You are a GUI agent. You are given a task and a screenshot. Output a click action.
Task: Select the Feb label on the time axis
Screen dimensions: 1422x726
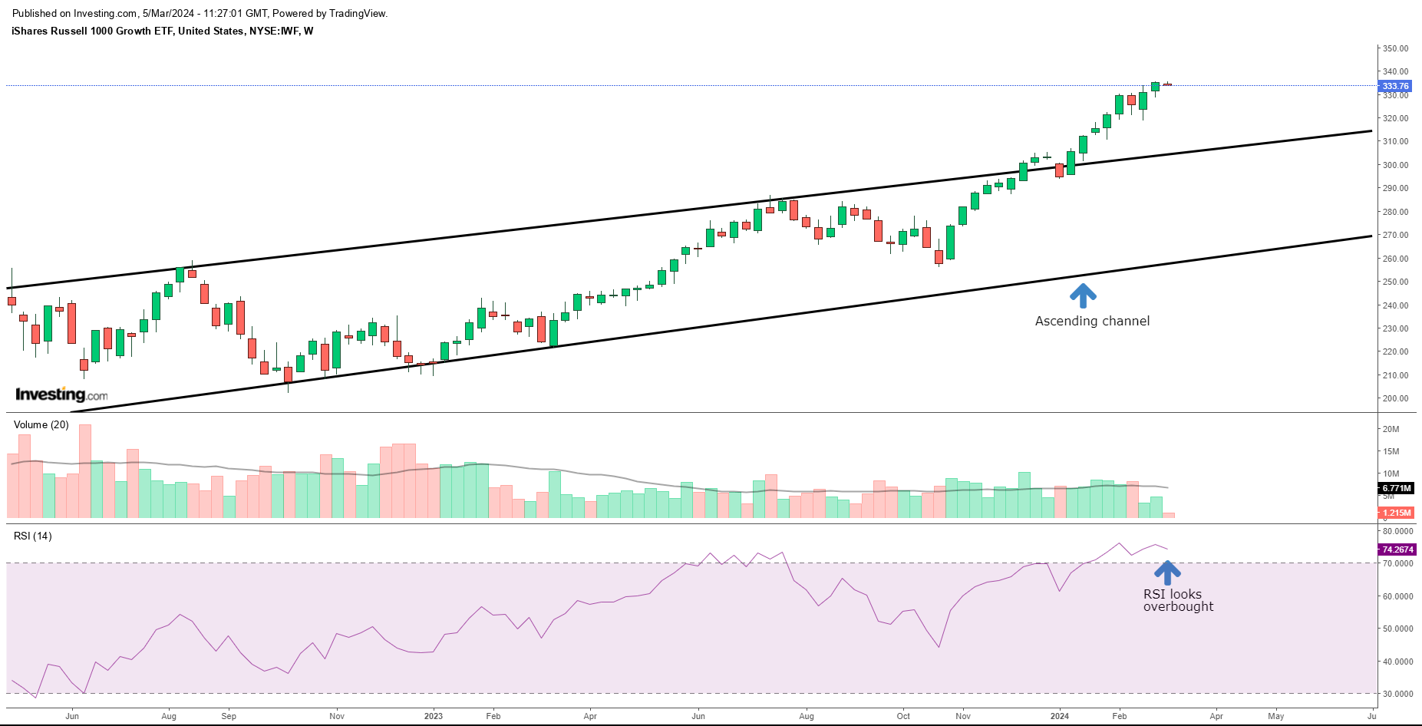pos(1120,715)
